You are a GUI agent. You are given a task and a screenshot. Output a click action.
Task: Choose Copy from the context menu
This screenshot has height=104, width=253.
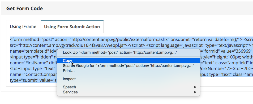(128, 61)
